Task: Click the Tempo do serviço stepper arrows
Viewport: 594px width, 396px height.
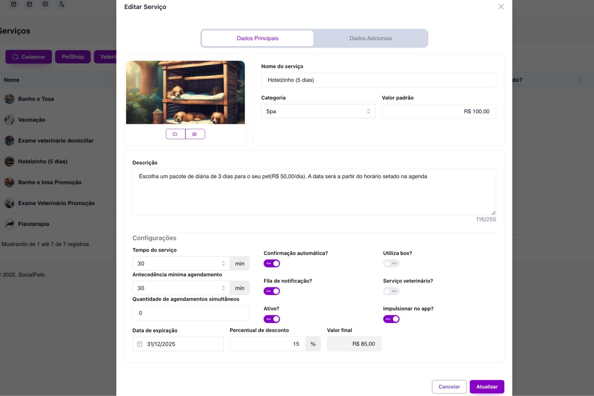Action: click(223, 264)
